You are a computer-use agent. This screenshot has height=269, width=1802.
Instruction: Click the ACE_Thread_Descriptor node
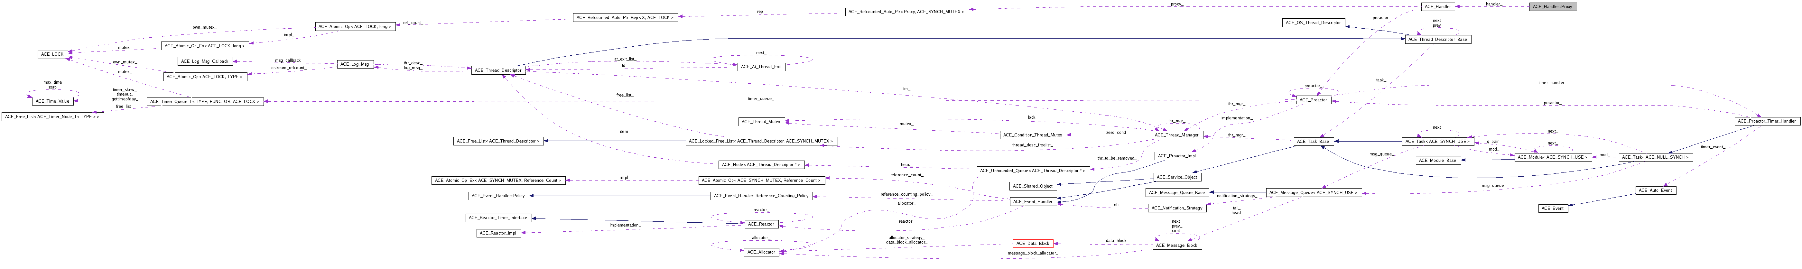tap(497, 70)
